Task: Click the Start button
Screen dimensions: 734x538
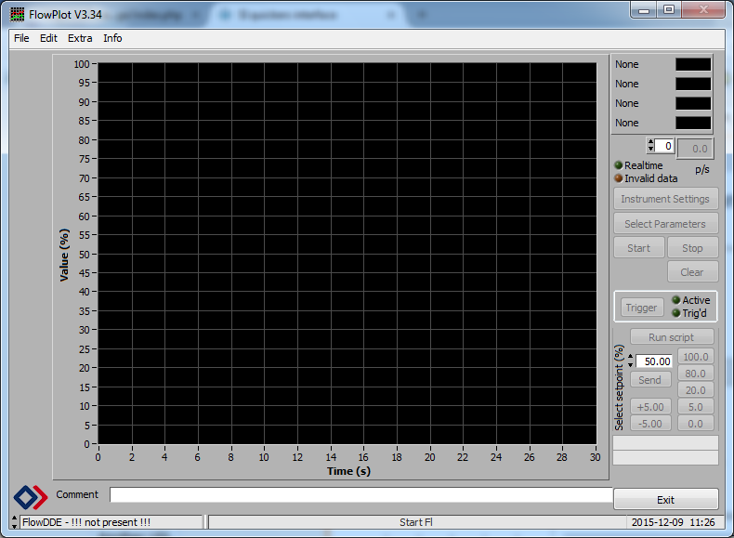Action: coord(639,248)
